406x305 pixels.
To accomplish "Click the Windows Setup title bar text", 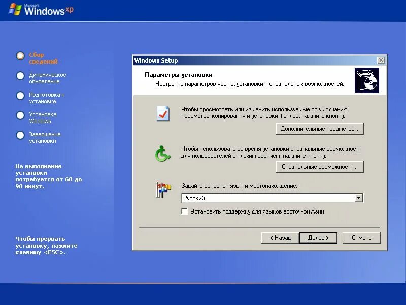I will tap(156, 60).
